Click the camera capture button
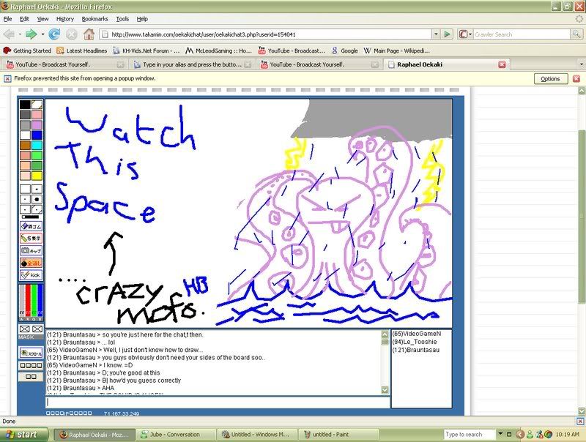 [31, 250]
